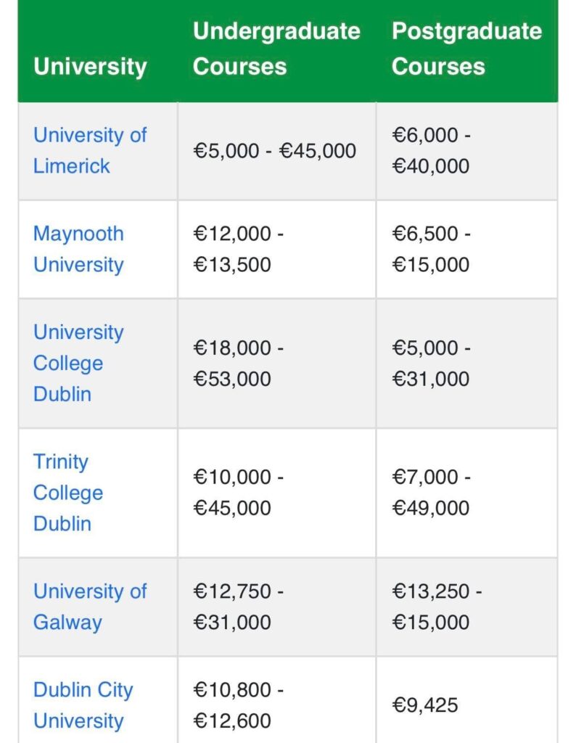Click the Postgraduate Courses column header

tap(466, 49)
